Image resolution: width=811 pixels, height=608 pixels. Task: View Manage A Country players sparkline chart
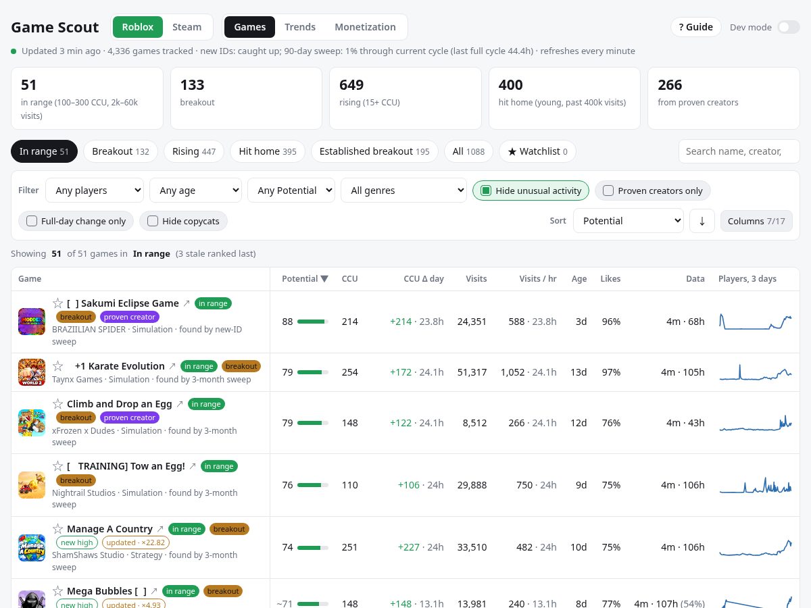756,547
